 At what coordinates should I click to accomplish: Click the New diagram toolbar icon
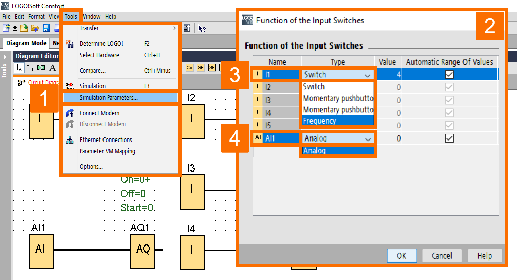point(6,28)
